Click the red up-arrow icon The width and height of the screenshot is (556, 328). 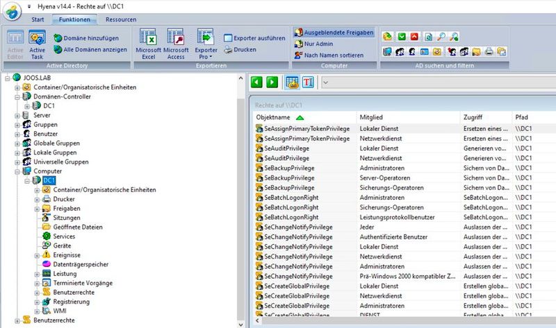414,37
